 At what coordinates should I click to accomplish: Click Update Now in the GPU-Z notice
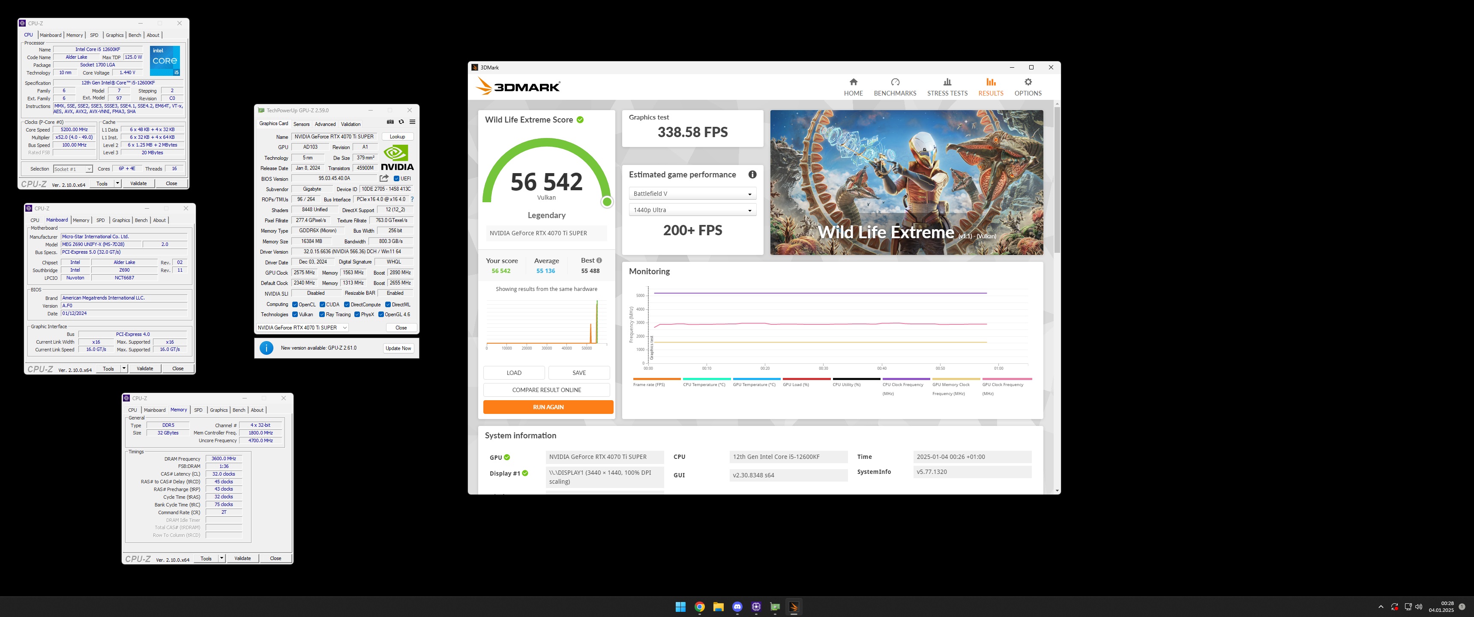click(398, 348)
